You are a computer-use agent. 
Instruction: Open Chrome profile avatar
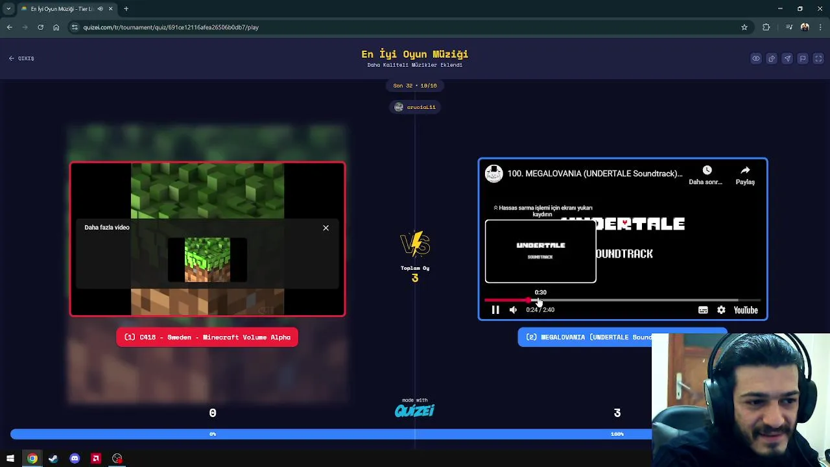pyautogui.click(x=805, y=27)
